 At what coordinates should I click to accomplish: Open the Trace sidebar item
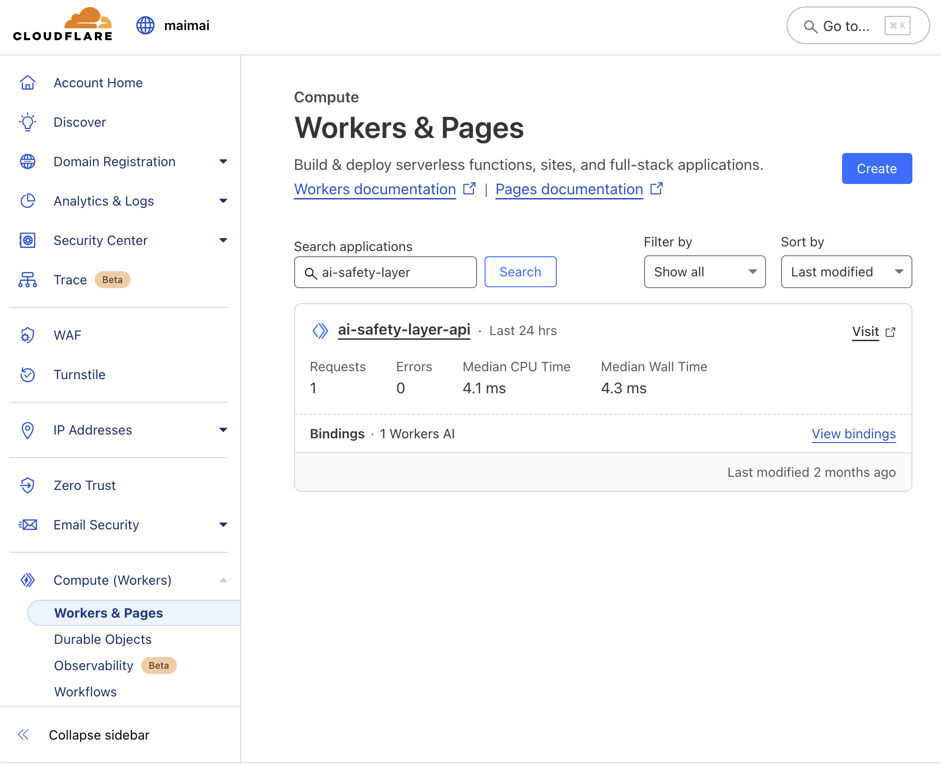pos(70,280)
